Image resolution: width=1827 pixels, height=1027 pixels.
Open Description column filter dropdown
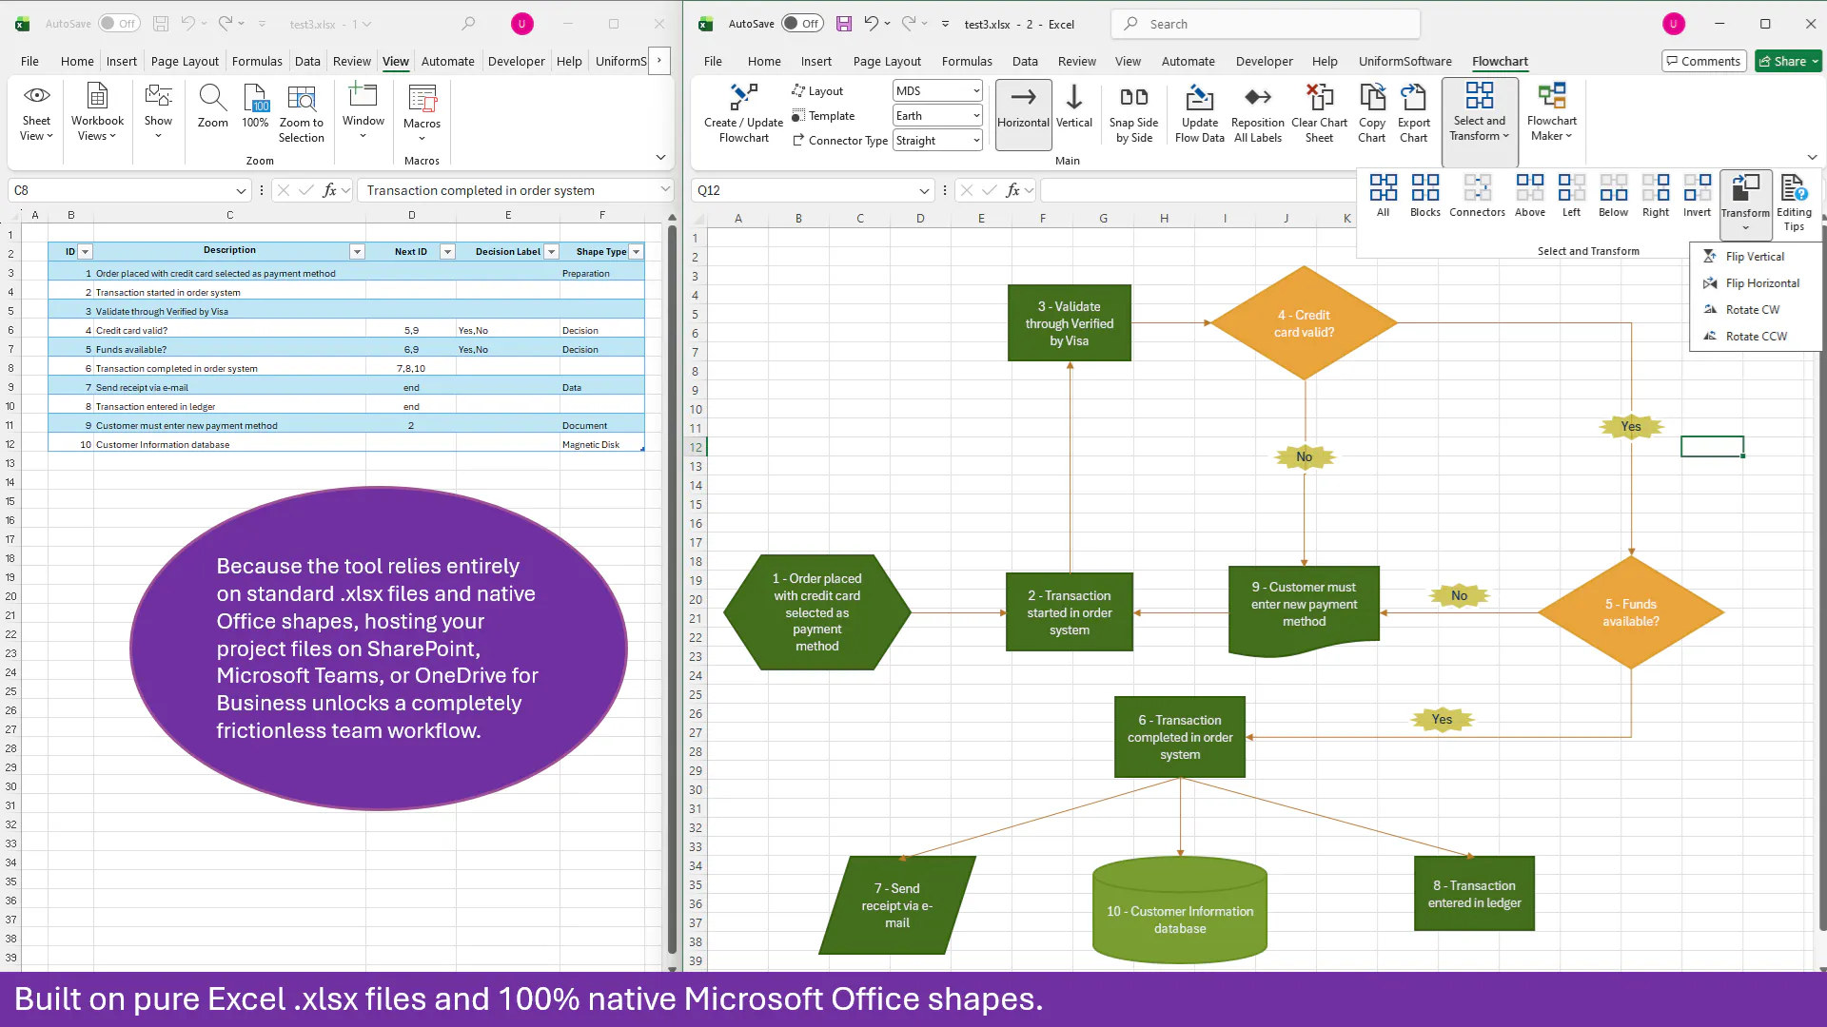click(357, 252)
